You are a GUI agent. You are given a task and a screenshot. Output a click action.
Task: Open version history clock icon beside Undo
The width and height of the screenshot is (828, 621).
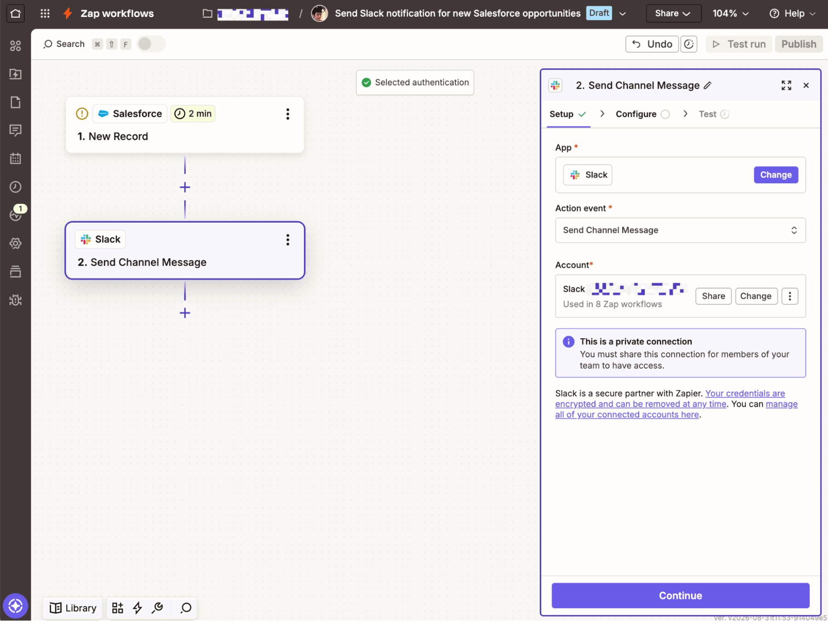(689, 44)
